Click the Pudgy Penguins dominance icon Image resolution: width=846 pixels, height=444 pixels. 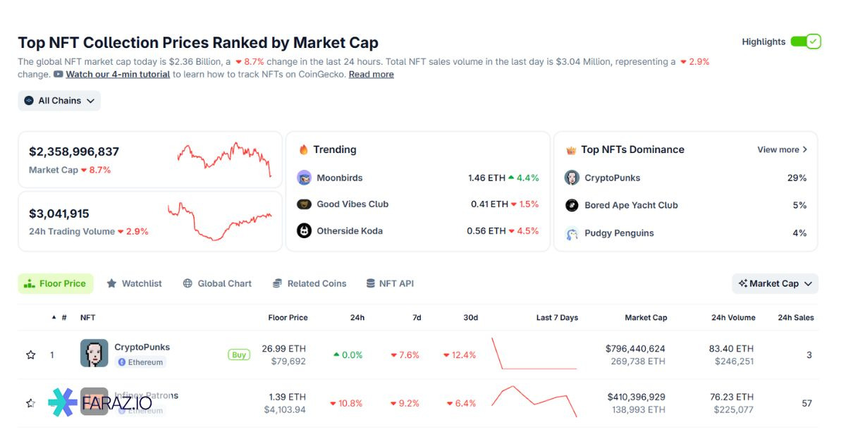pyautogui.click(x=572, y=233)
